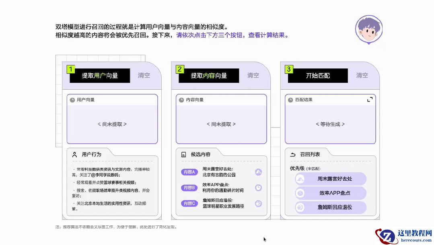This screenshot has width=434, height=245.
Task: Click the return arrow icon beside 召回列表
Action: click(292, 154)
